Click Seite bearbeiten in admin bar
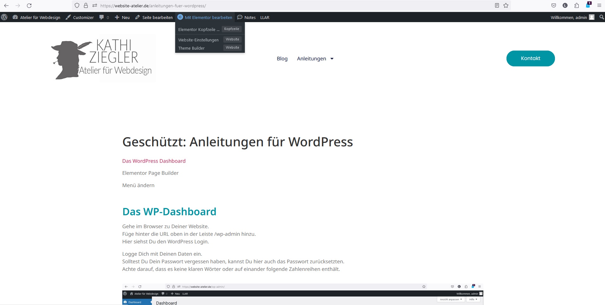605x305 pixels. 154,17
